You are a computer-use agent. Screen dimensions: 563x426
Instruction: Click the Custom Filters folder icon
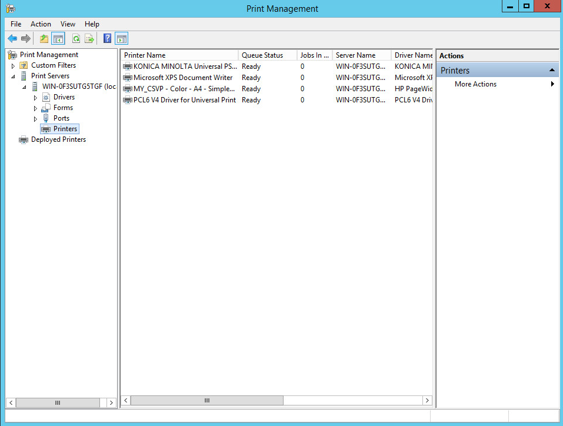[24, 65]
